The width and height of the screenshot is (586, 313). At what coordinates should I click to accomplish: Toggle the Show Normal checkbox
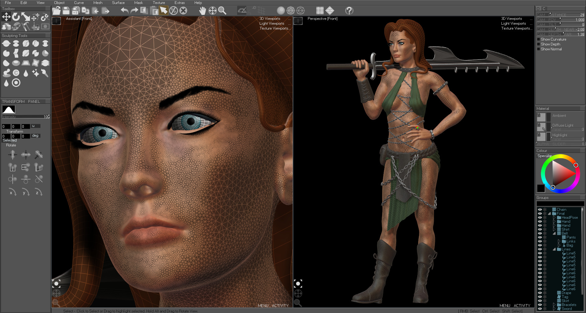pyautogui.click(x=539, y=49)
